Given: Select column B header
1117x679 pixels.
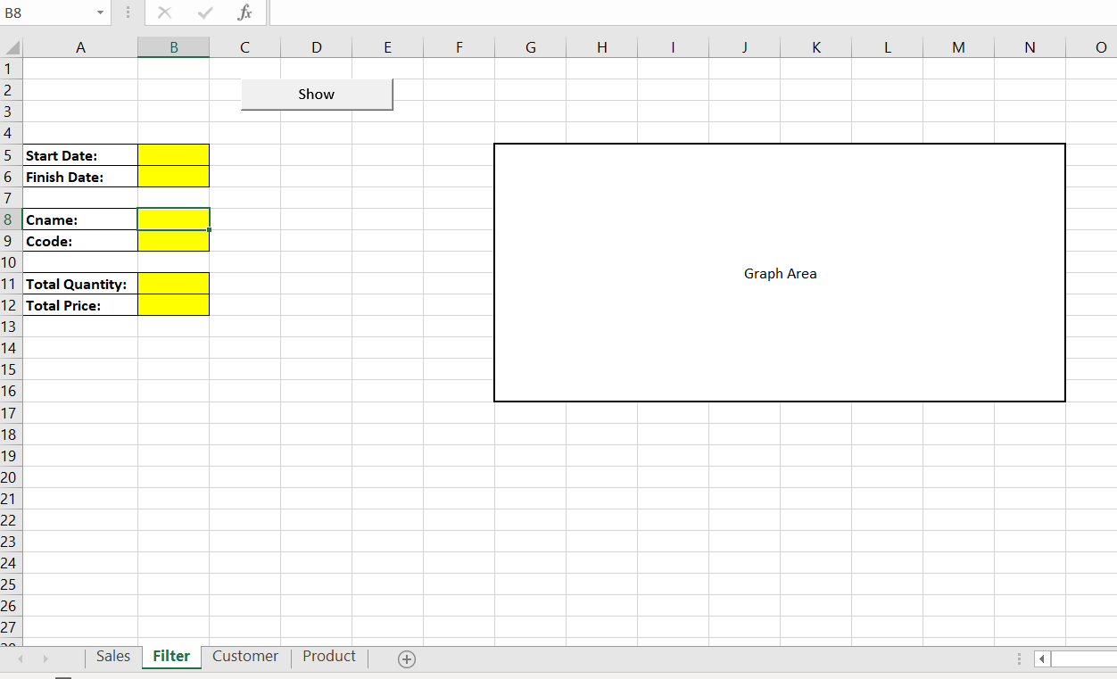Looking at the screenshot, I should 173,46.
